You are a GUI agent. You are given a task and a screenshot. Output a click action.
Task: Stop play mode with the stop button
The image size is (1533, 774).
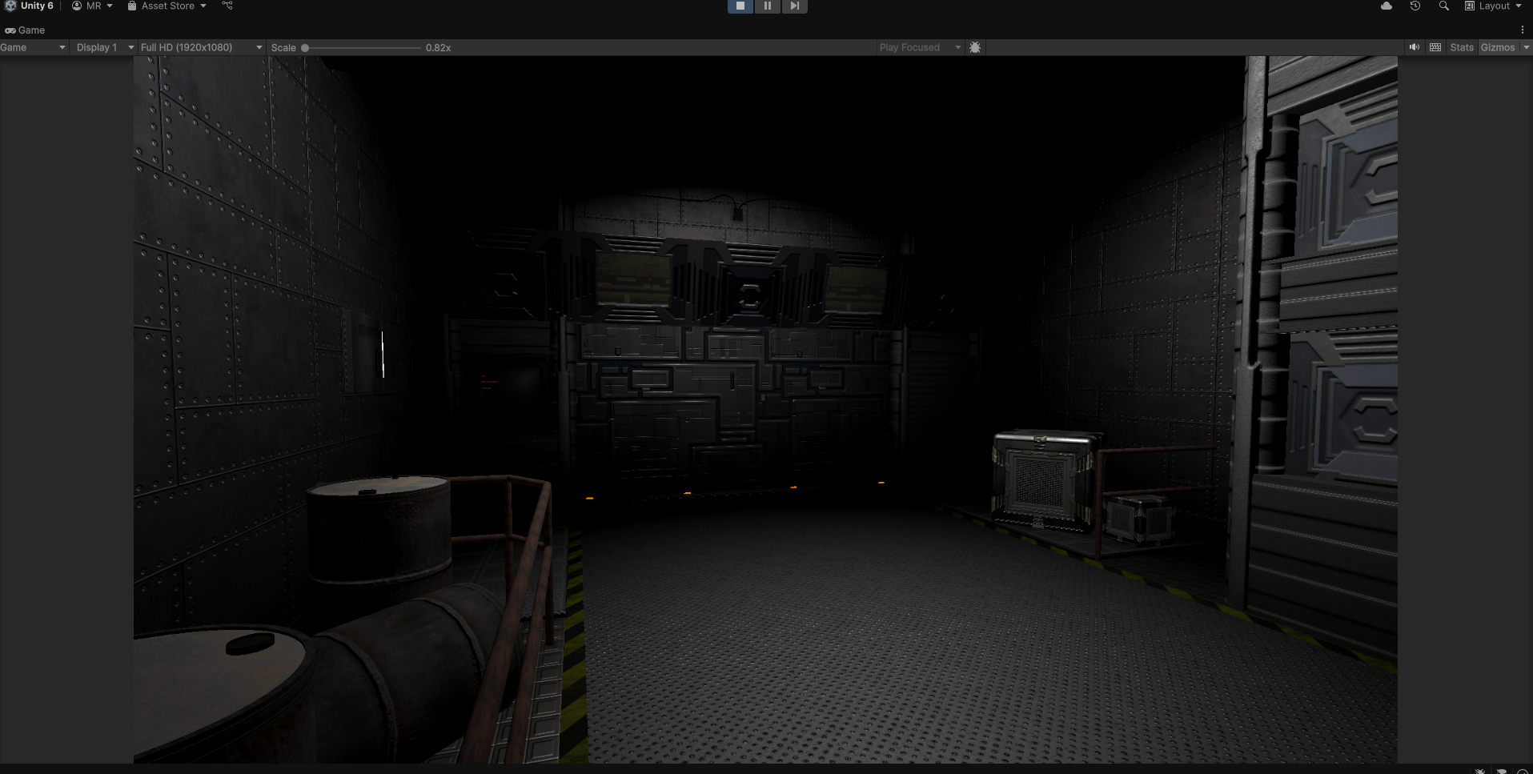point(740,6)
